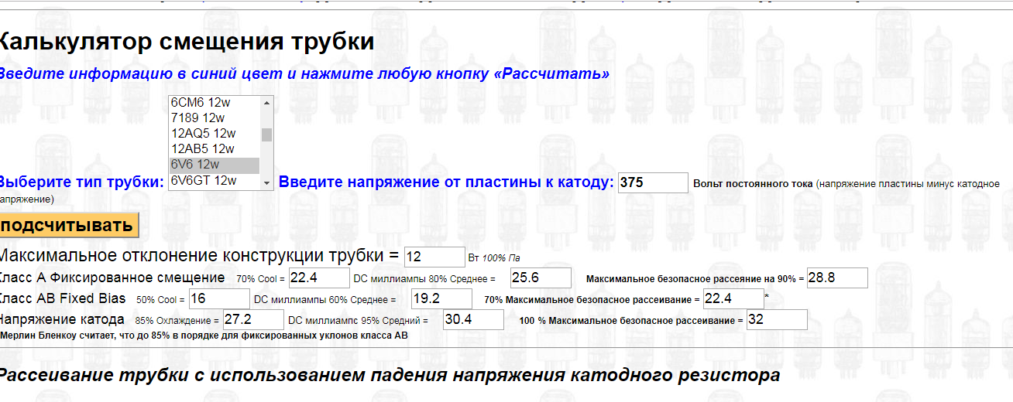Click Class AB 70% max dissipation field 22.4
The width and height of the screenshot is (1013, 402).
point(733,298)
